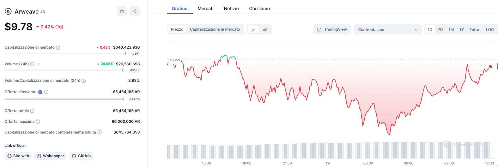498x167 pixels.
Task: Open the Confronta con dropdown
Action: tap(387, 29)
